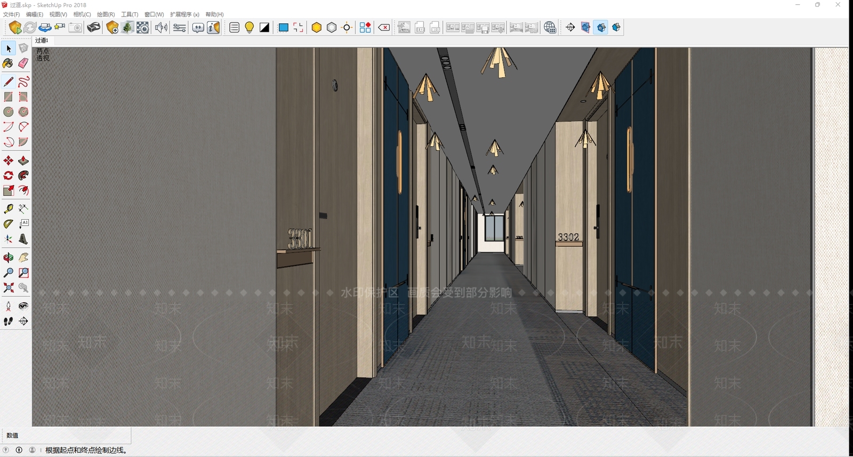Open the 文件(F) menu
Image resolution: width=853 pixels, height=457 pixels.
pyautogui.click(x=12, y=14)
